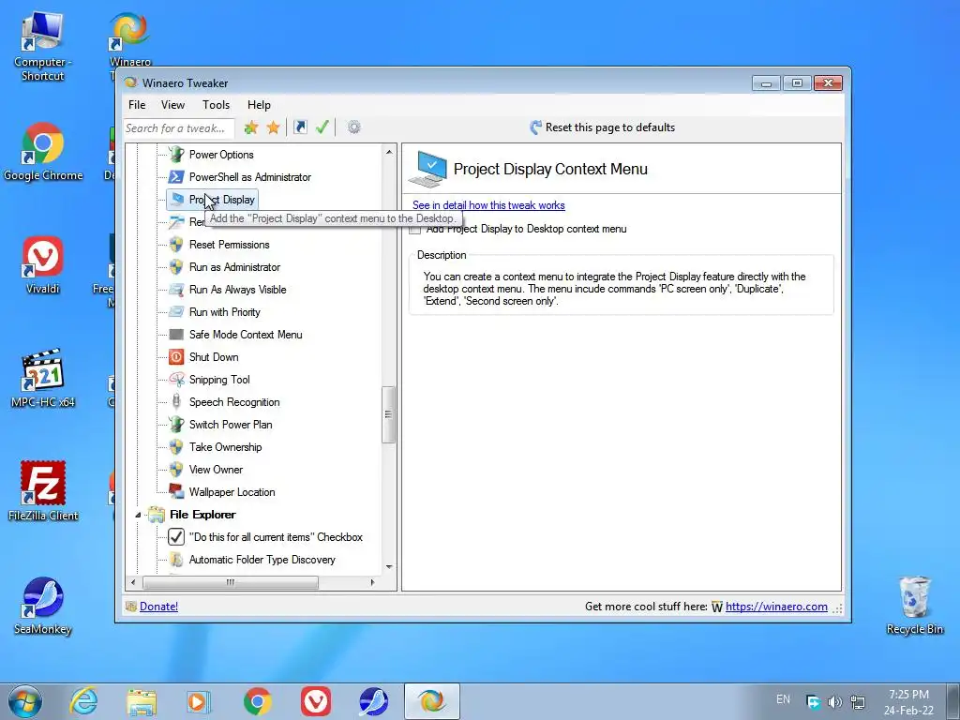
Task: Open the Help menu
Action: pyautogui.click(x=259, y=105)
